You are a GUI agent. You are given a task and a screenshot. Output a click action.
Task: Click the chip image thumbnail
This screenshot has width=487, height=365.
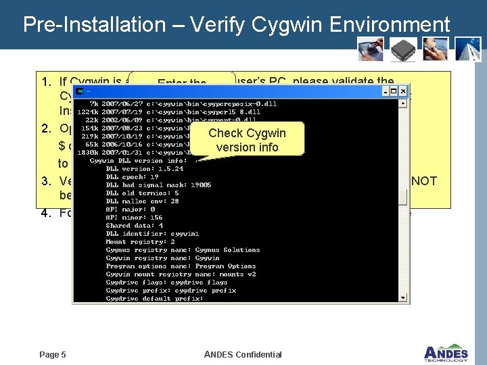pos(403,49)
